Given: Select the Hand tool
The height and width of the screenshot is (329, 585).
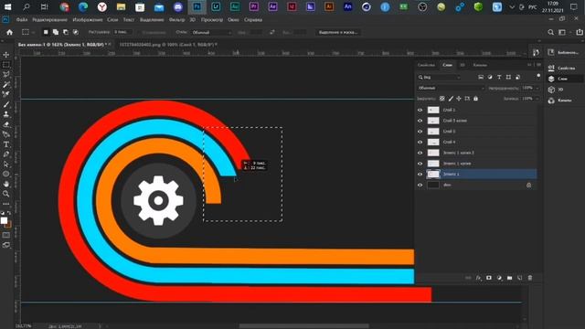Looking at the screenshot, I should click(6, 184).
